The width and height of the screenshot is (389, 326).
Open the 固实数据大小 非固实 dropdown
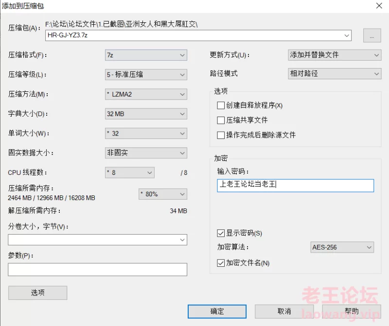click(146, 153)
